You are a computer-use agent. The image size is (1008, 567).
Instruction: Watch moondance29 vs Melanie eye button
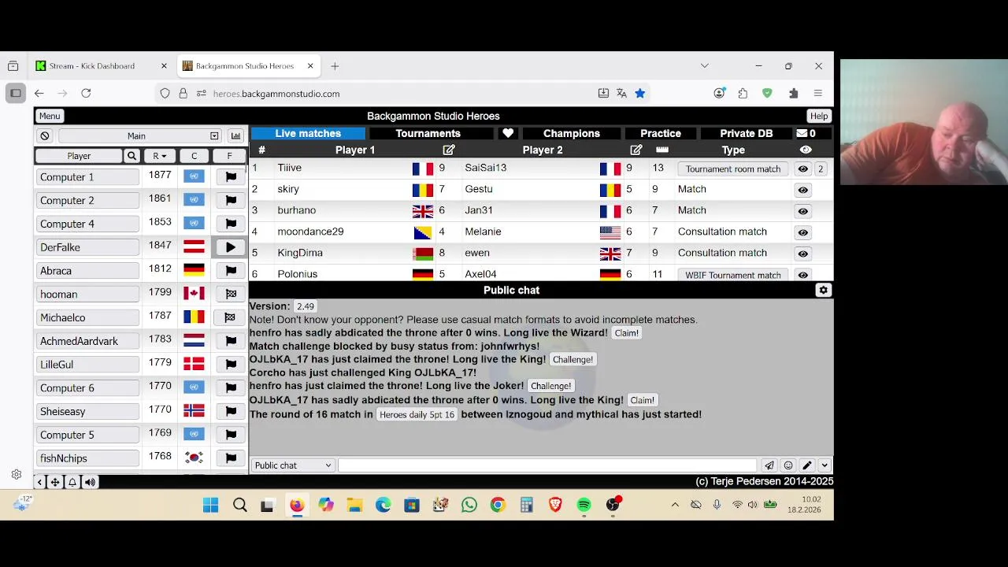[802, 232]
